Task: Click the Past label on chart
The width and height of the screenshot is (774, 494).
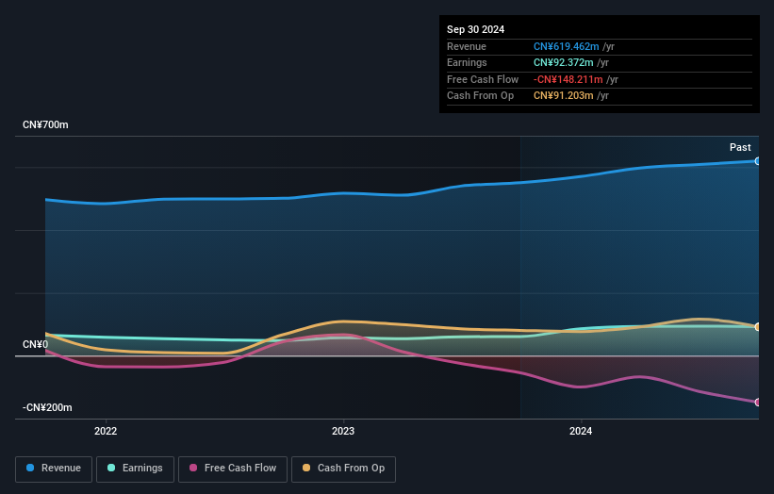Action: click(740, 147)
